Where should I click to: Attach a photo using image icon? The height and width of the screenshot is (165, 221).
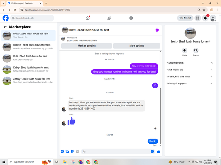pos(67,151)
